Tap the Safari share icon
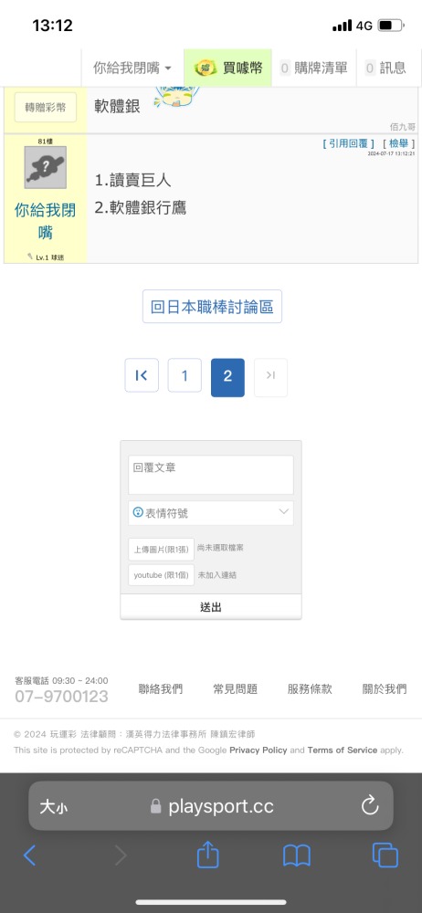 [x=207, y=855]
